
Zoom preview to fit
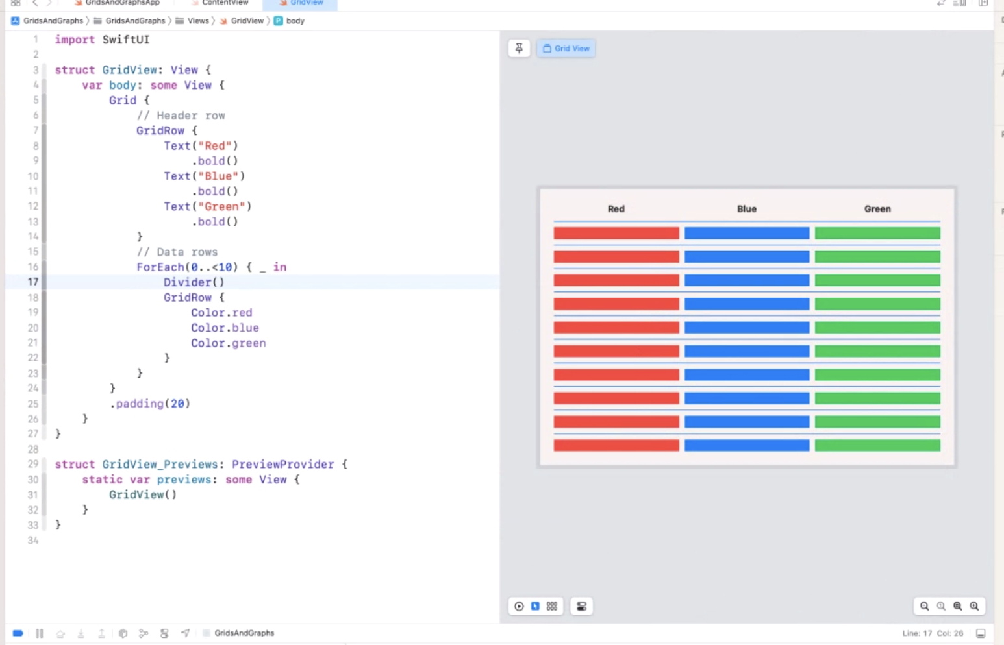coord(958,606)
